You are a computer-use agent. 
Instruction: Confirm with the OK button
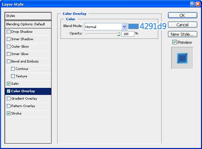[x=182, y=16]
